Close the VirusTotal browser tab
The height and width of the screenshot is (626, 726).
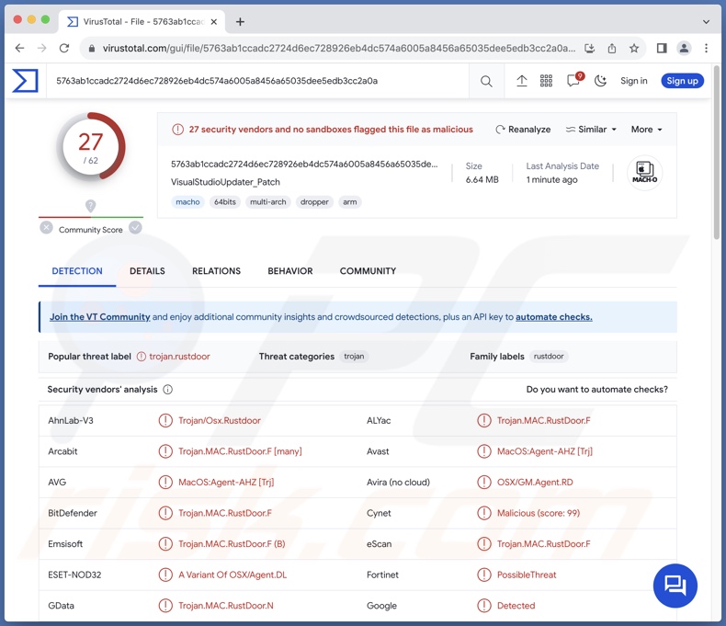tap(214, 22)
